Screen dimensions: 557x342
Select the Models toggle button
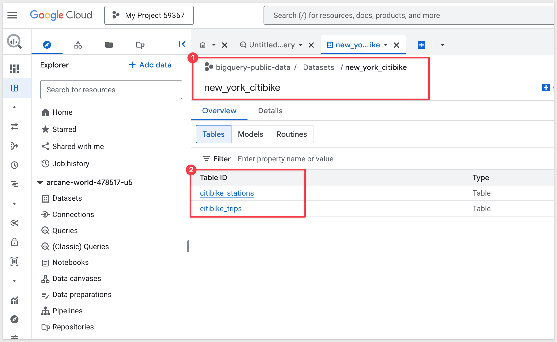tap(250, 134)
